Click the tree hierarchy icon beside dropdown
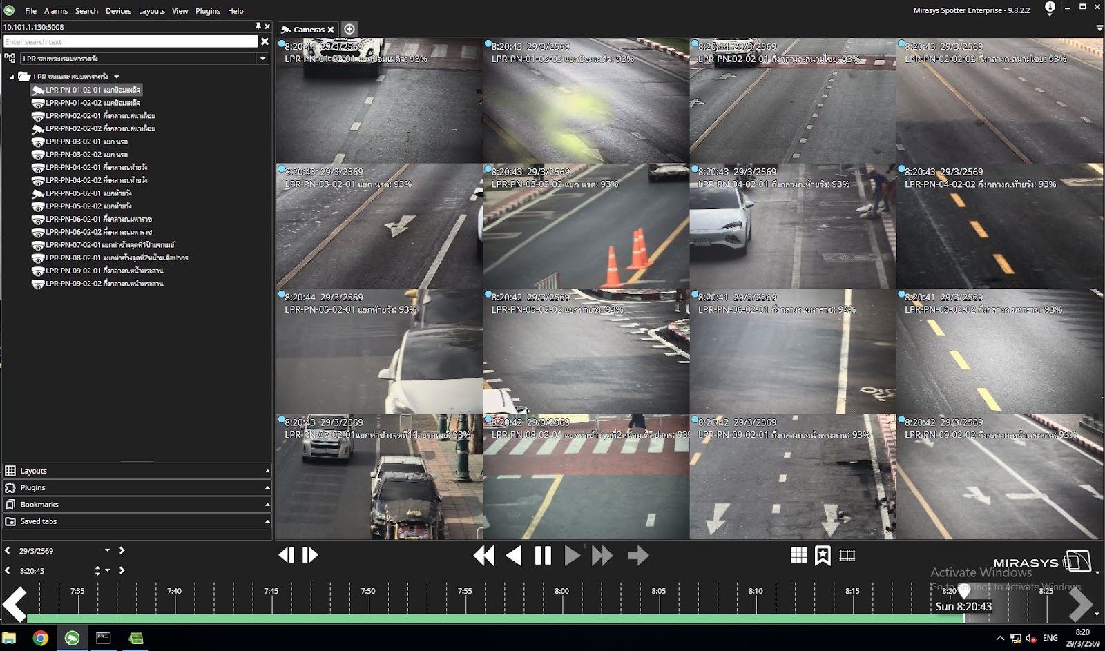This screenshot has height=651, width=1105. click(10, 59)
